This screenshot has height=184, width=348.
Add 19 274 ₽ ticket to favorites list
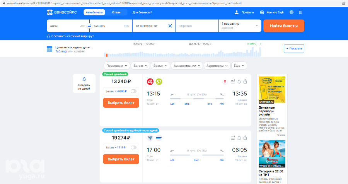coord(233,138)
